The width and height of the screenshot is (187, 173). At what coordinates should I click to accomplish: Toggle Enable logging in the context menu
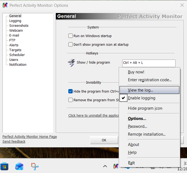point(142,98)
